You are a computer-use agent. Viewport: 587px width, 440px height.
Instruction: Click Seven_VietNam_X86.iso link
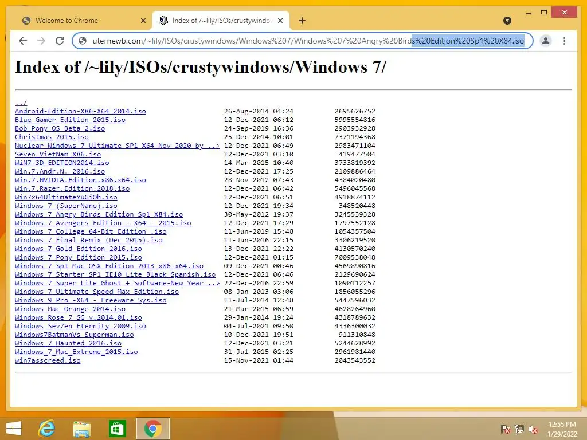(x=58, y=154)
